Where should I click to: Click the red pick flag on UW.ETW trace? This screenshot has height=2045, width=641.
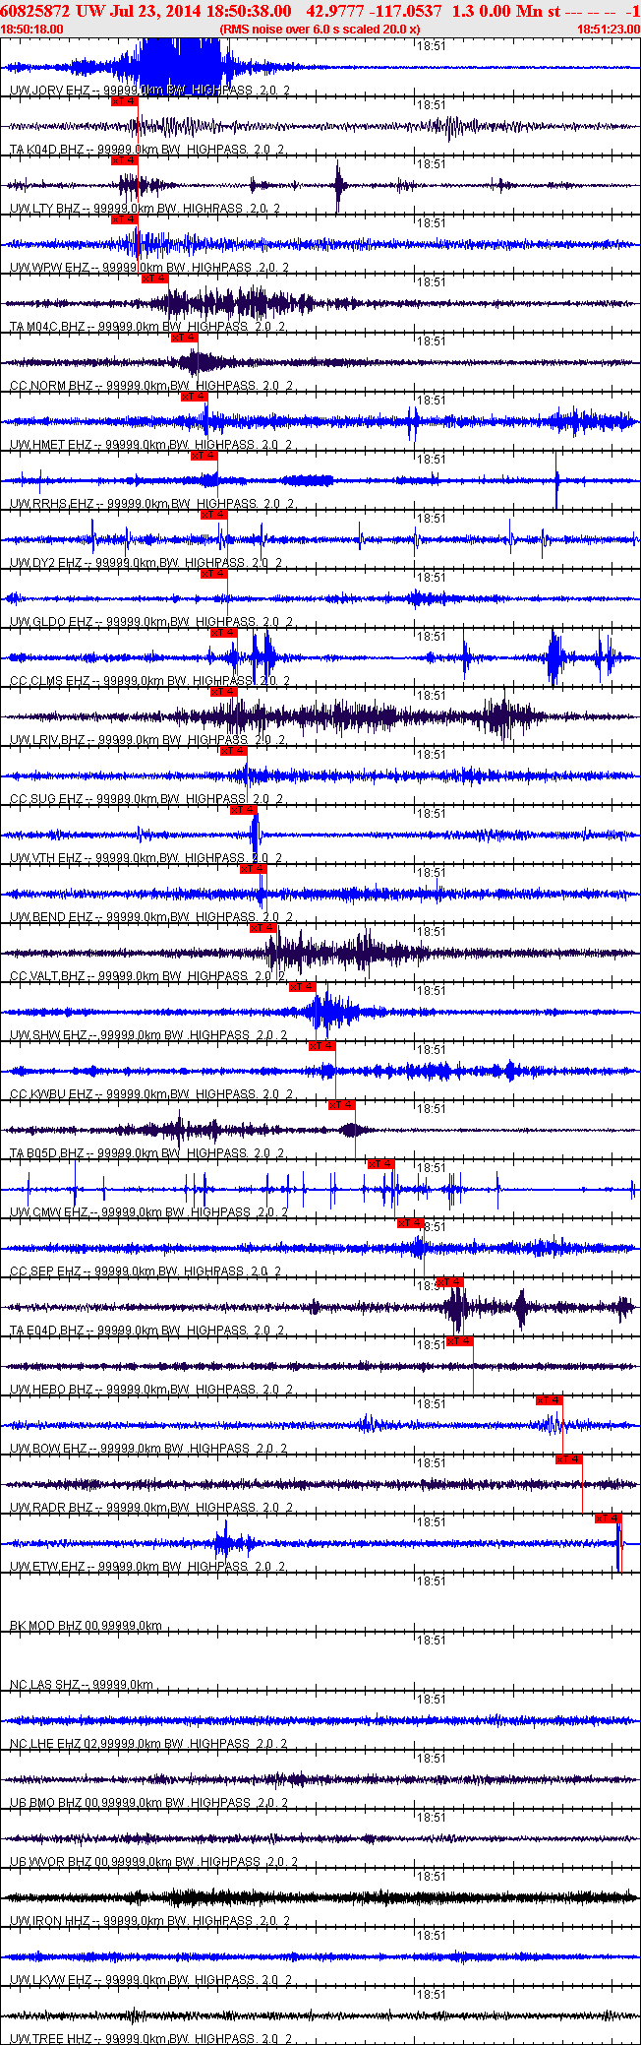(x=609, y=1518)
